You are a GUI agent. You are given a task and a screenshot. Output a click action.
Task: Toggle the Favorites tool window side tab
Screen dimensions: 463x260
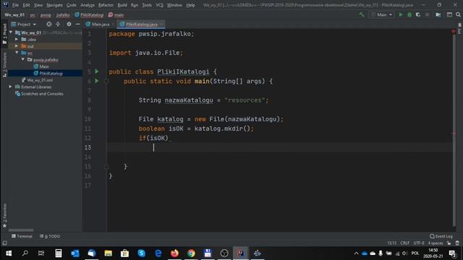[4, 215]
